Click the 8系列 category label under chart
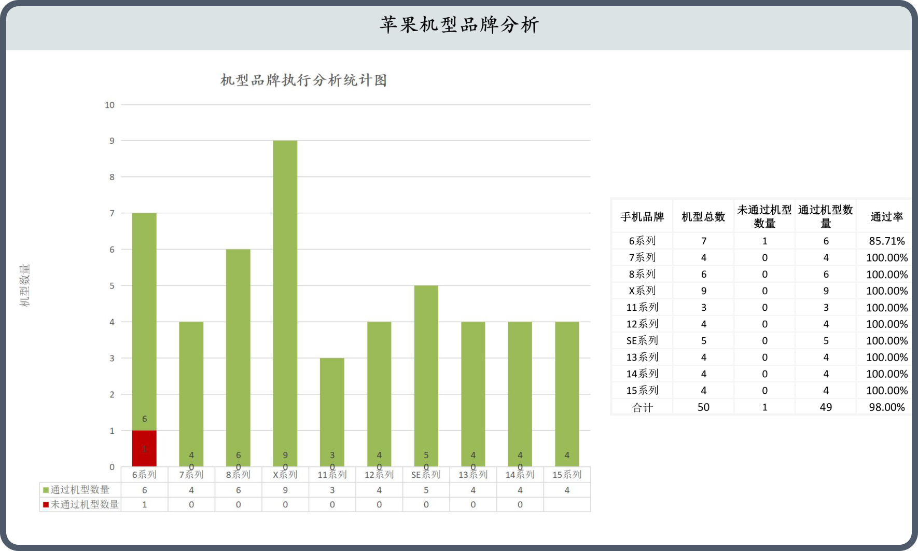This screenshot has height=551, width=918. pyautogui.click(x=238, y=475)
